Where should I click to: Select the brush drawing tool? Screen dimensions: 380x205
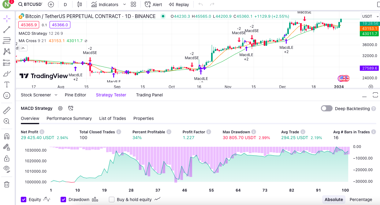click(7, 74)
